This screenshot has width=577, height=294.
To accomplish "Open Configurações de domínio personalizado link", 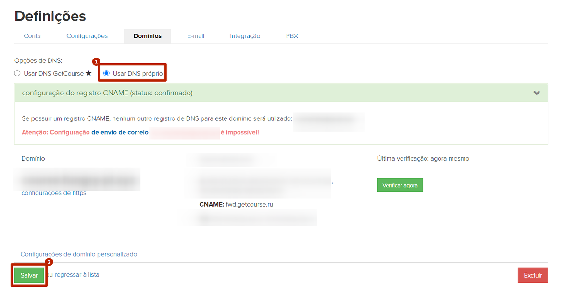I will [x=79, y=254].
